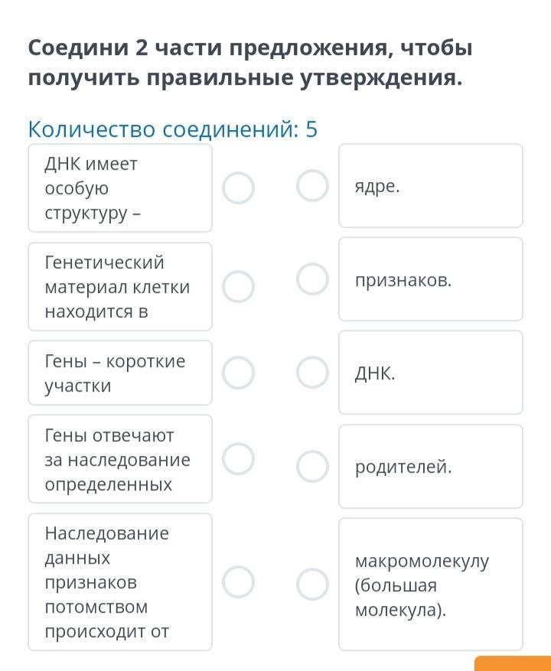Viewport: 551px width, 671px height.
Task: Click the 'родителей.' answer card
Action: [430, 466]
